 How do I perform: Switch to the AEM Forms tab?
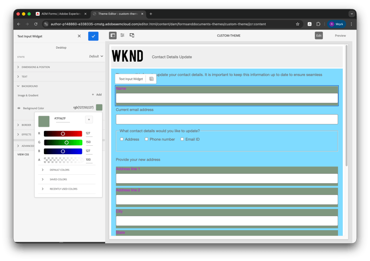point(61,14)
